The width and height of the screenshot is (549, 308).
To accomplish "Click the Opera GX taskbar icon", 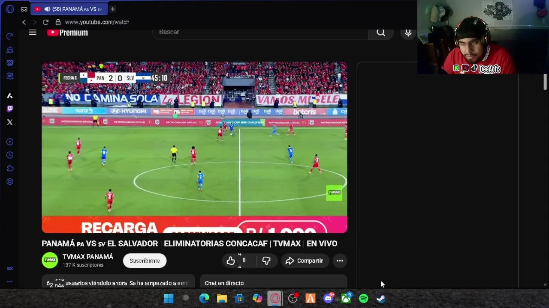I will pyautogui.click(x=275, y=299).
